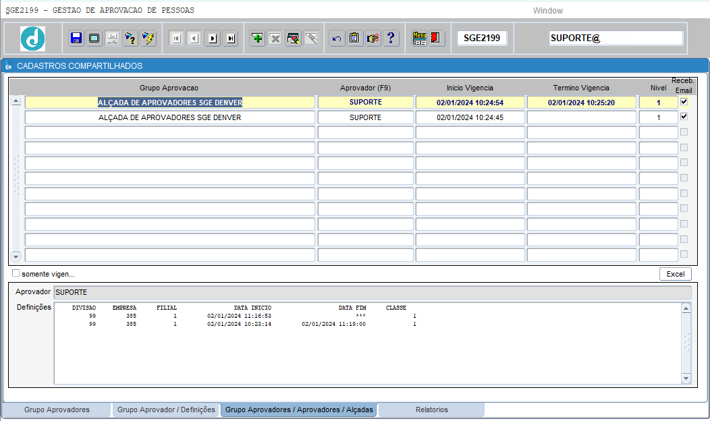Viewport: 710px width, 421px height.
Task: Export data with the Excel button
Action: click(675, 274)
